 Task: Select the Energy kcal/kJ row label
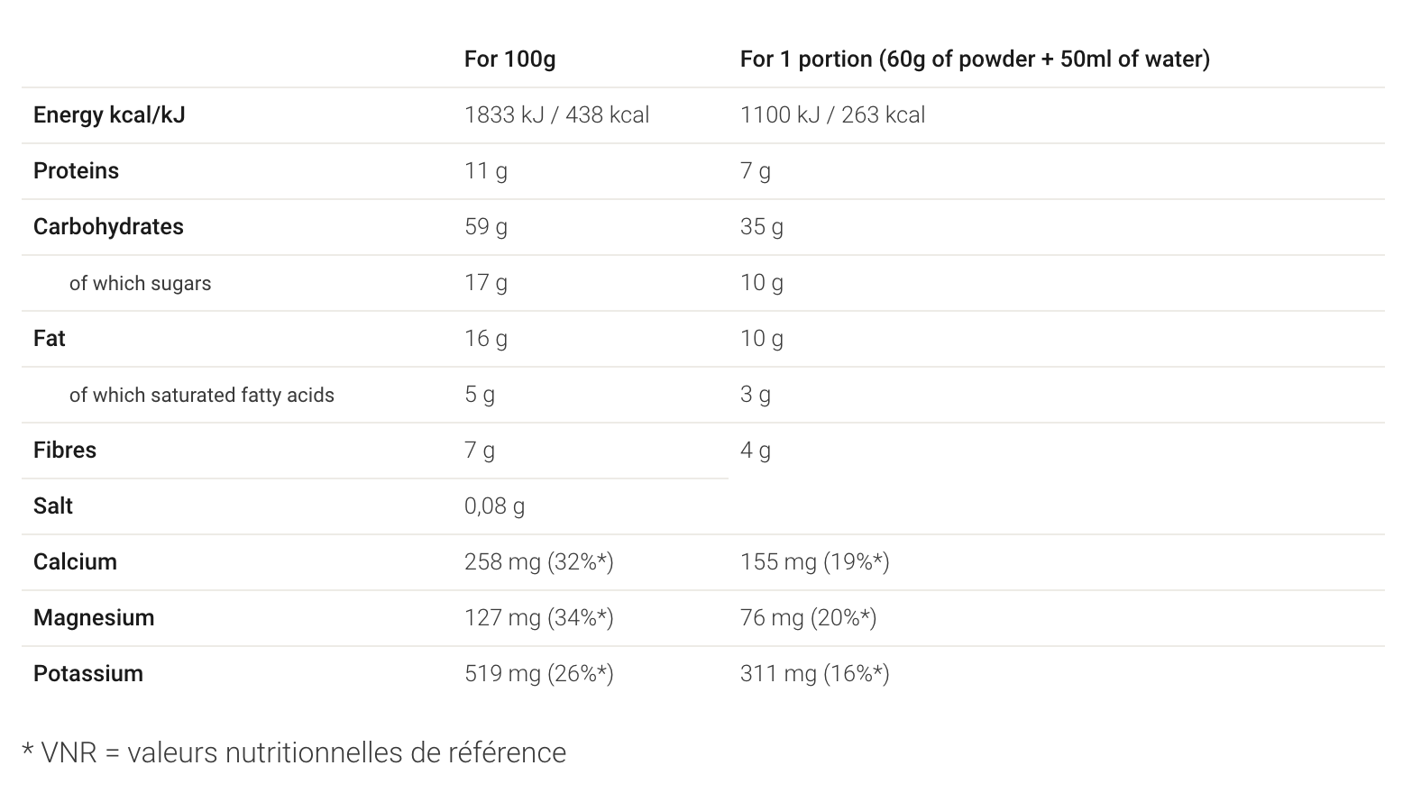click(x=109, y=115)
